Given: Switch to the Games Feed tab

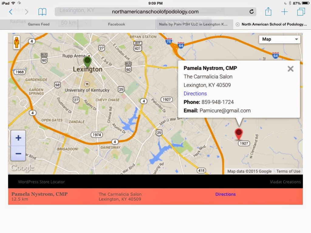Looking at the screenshot, I should (x=39, y=24).
